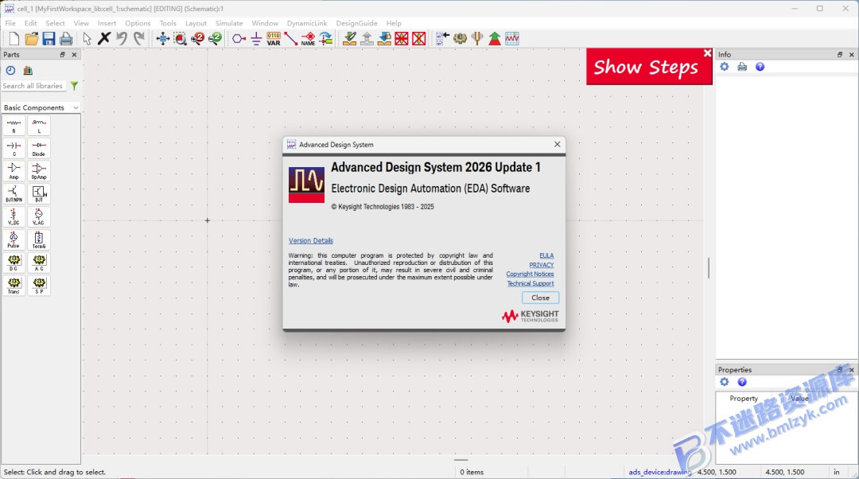Open the Copyright Notices link

click(x=530, y=274)
